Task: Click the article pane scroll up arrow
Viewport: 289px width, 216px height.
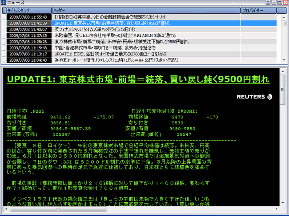Action: (x=282, y=71)
